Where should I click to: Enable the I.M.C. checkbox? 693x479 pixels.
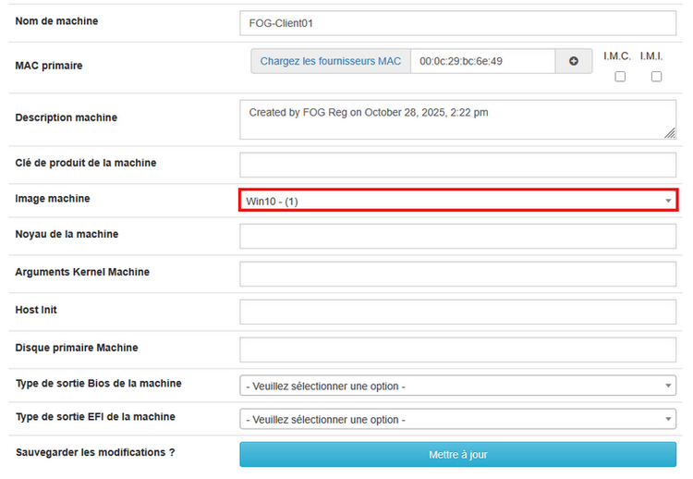[620, 77]
